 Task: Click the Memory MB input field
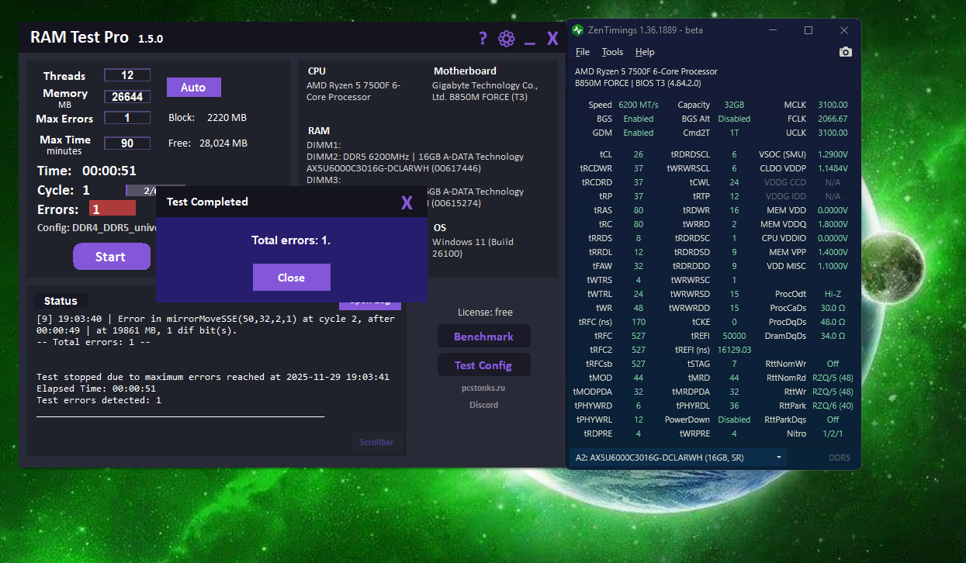[127, 97]
